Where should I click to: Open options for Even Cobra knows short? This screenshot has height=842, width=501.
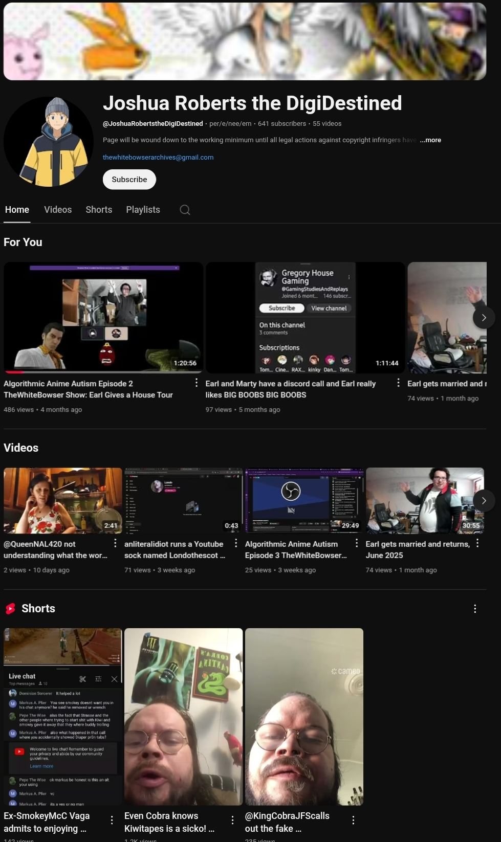pos(233,820)
